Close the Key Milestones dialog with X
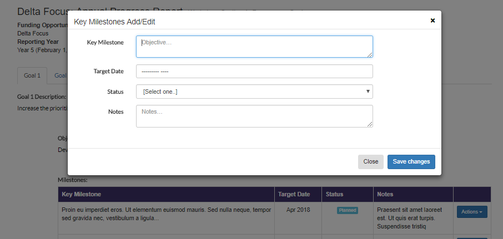 click(x=432, y=21)
